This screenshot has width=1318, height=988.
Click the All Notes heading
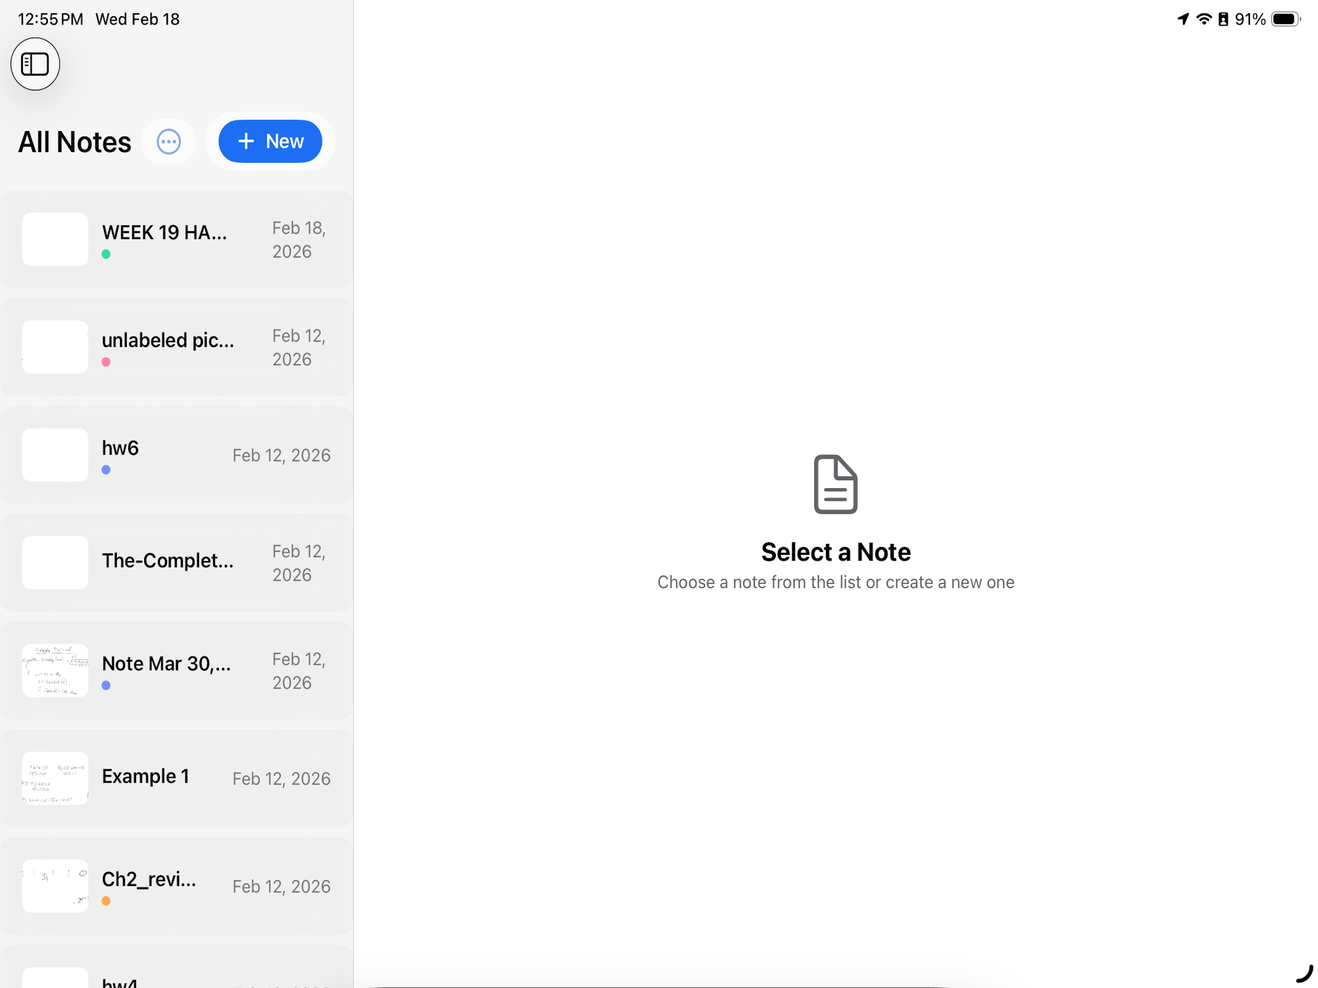point(75,142)
